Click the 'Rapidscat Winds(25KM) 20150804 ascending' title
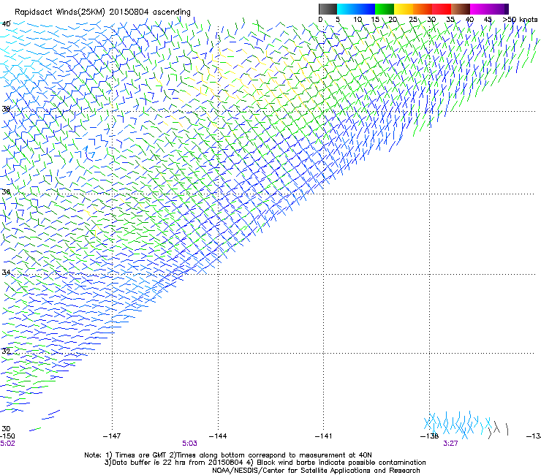541x475 pixels. pos(102,12)
